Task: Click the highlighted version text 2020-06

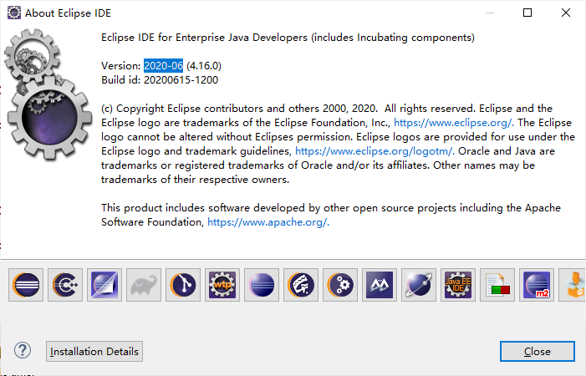Action: pos(163,66)
